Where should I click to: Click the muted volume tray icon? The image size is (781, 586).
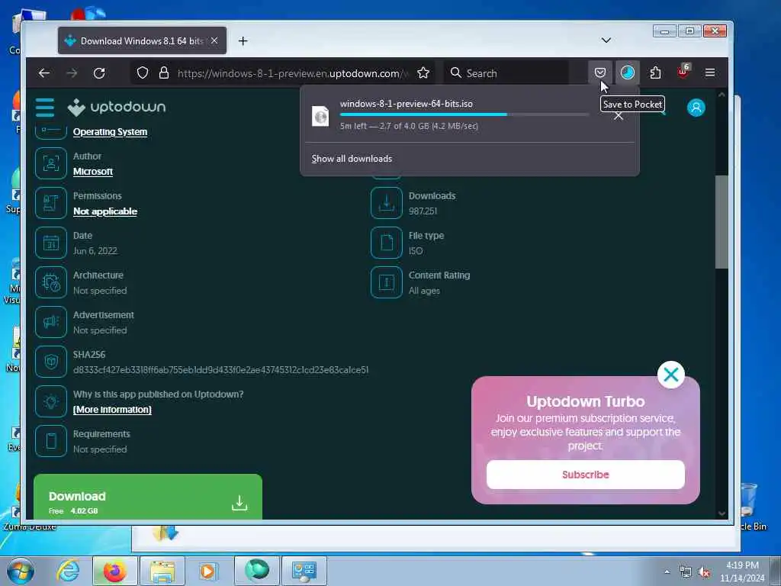(x=703, y=572)
